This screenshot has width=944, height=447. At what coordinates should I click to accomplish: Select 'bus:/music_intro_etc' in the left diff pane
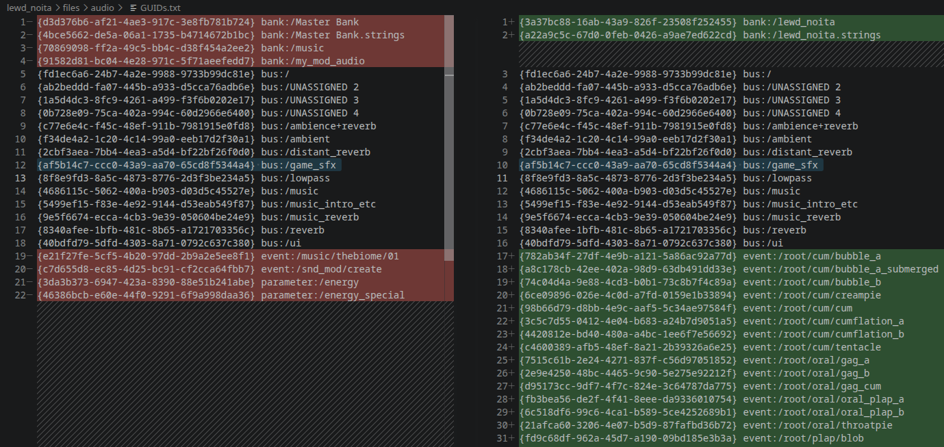coord(318,204)
